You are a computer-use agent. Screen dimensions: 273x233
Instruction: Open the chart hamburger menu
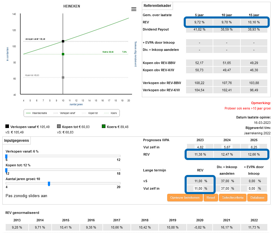pos(134,9)
